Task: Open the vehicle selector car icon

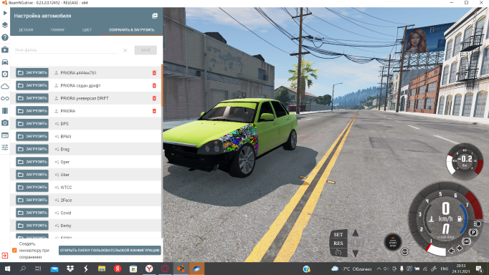Action: tap(5, 62)
